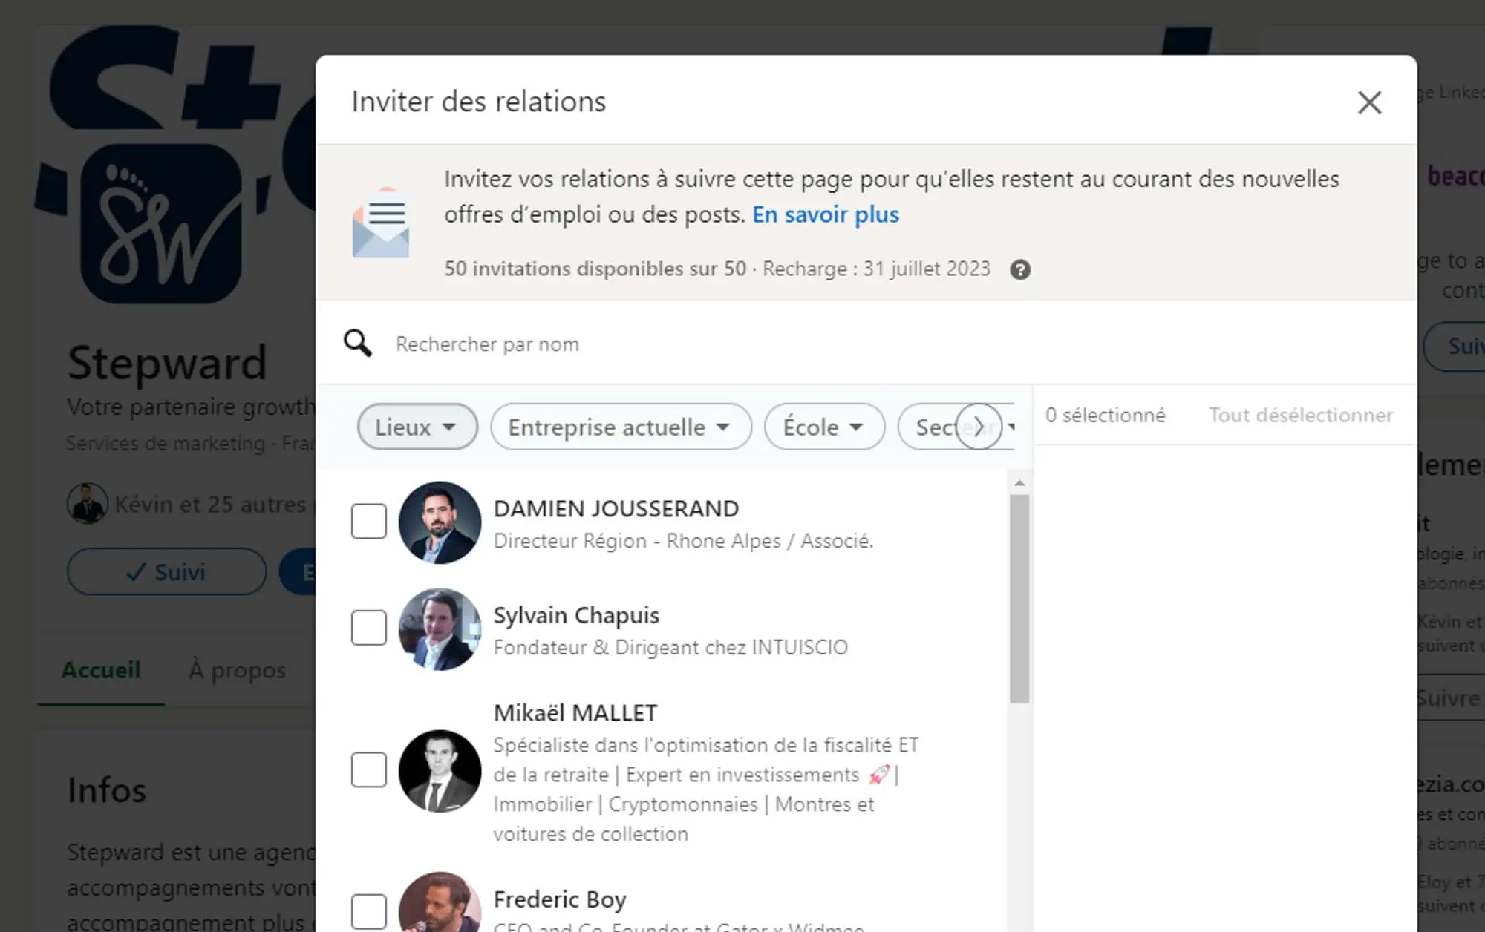Click the Stepward page title
1485x932 pixels.
(167, 363)
